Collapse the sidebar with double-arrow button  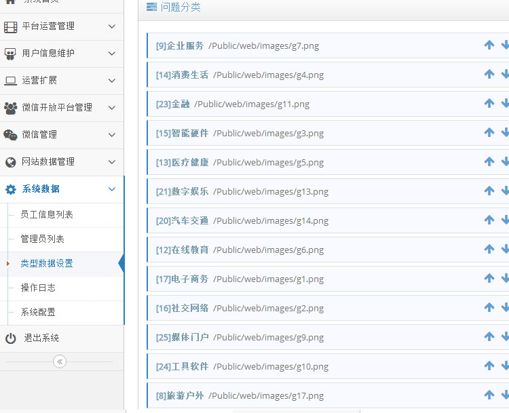click(60, 361)
